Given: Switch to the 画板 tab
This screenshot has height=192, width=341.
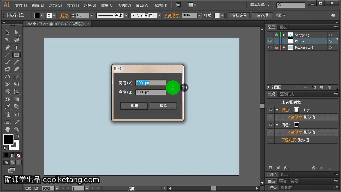Looking at the screenshot, I should click(283, 27).
